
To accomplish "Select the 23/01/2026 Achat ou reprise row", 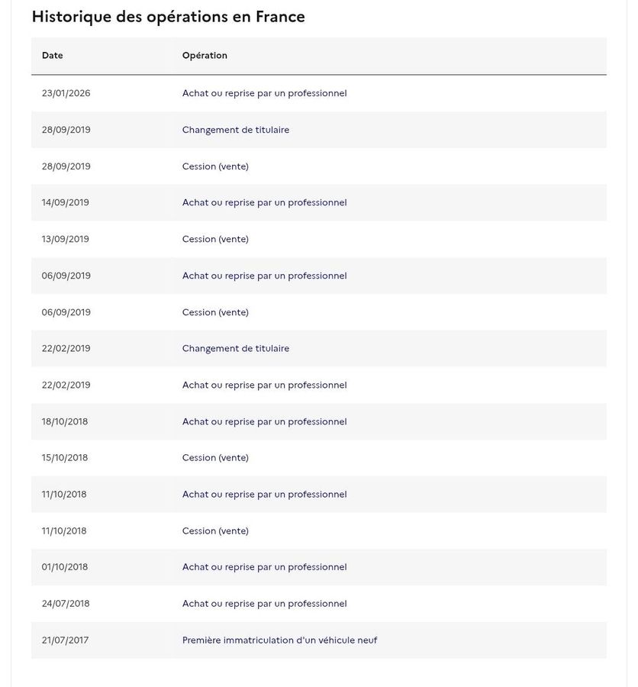I will [319, 93].
